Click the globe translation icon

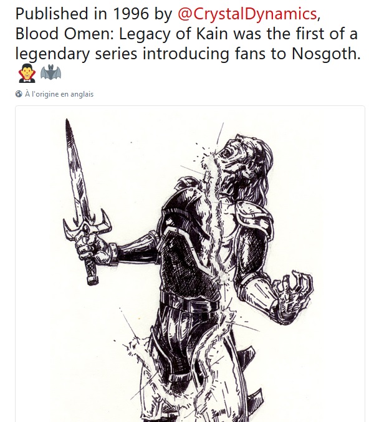19,94
